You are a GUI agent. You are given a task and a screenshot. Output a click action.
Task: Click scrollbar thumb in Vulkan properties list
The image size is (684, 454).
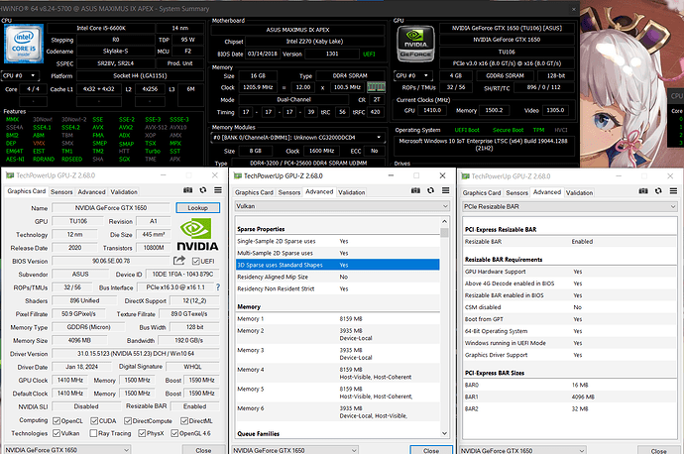pos(444,233)
